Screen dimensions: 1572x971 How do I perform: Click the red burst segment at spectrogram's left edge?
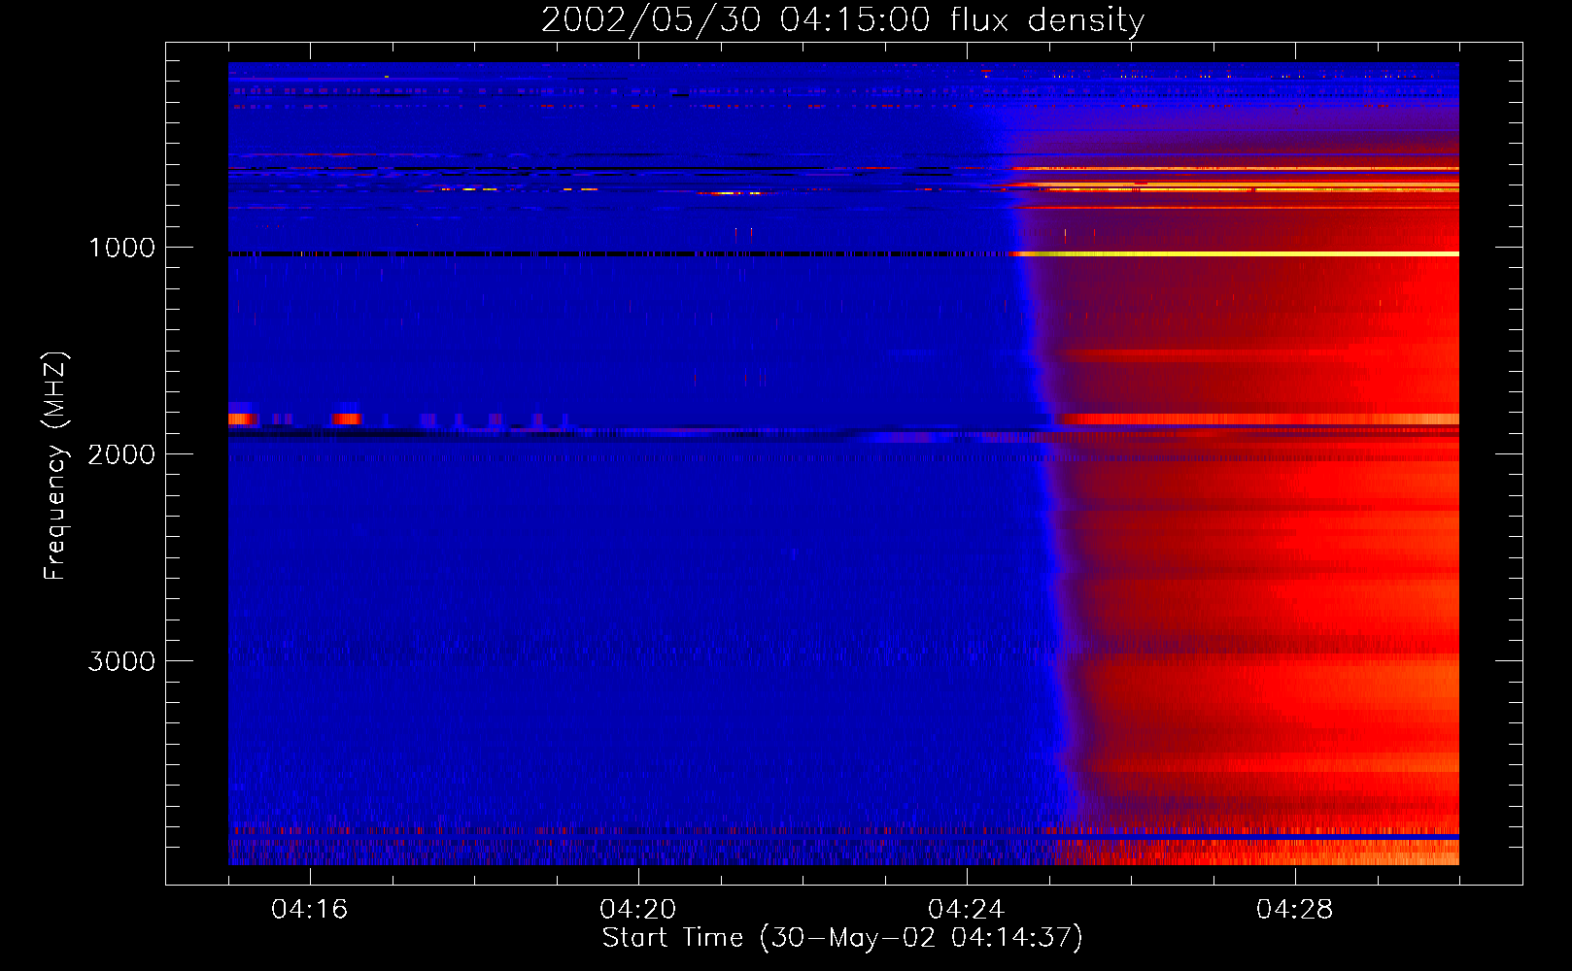[243, 419]
